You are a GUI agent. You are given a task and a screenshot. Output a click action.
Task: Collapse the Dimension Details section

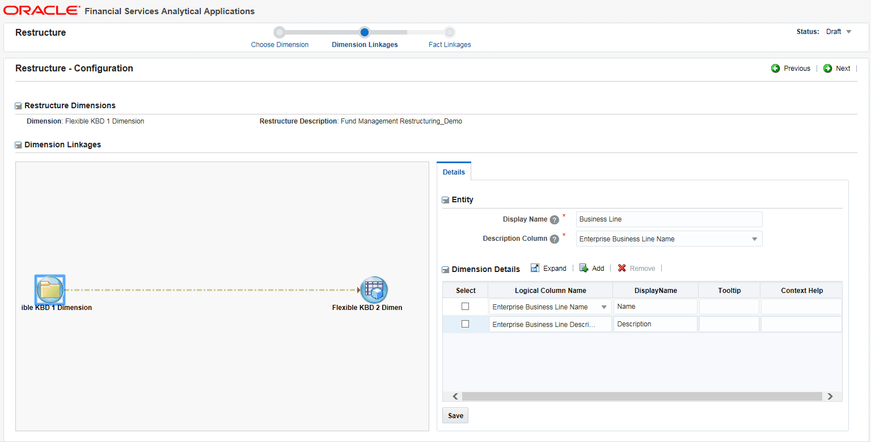[446, 270]
